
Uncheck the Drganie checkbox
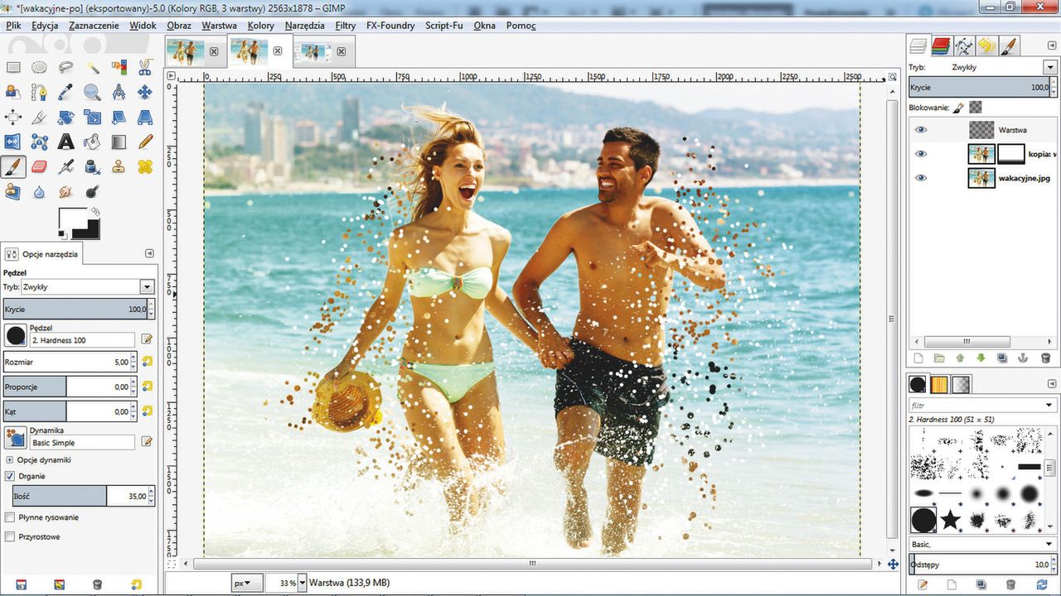click(10, 476)
